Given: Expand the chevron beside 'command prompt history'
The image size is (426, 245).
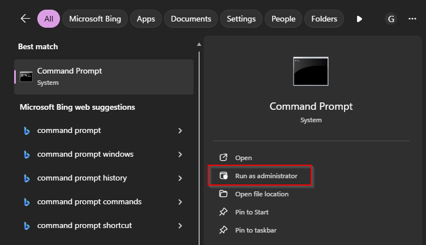Looking at the screenshot, I should click(x=180, y=178).
